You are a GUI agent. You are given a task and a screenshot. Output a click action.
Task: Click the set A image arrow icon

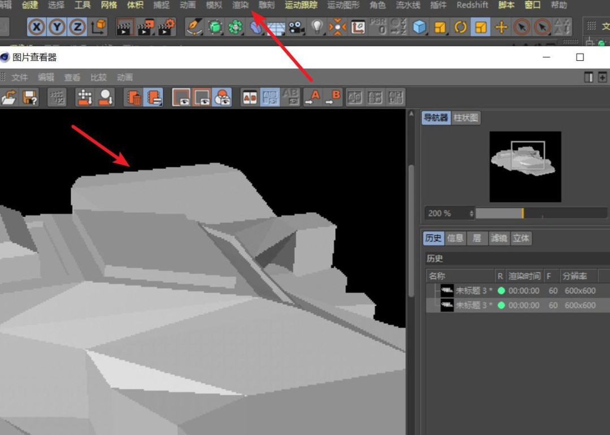(x=313, y=96)
